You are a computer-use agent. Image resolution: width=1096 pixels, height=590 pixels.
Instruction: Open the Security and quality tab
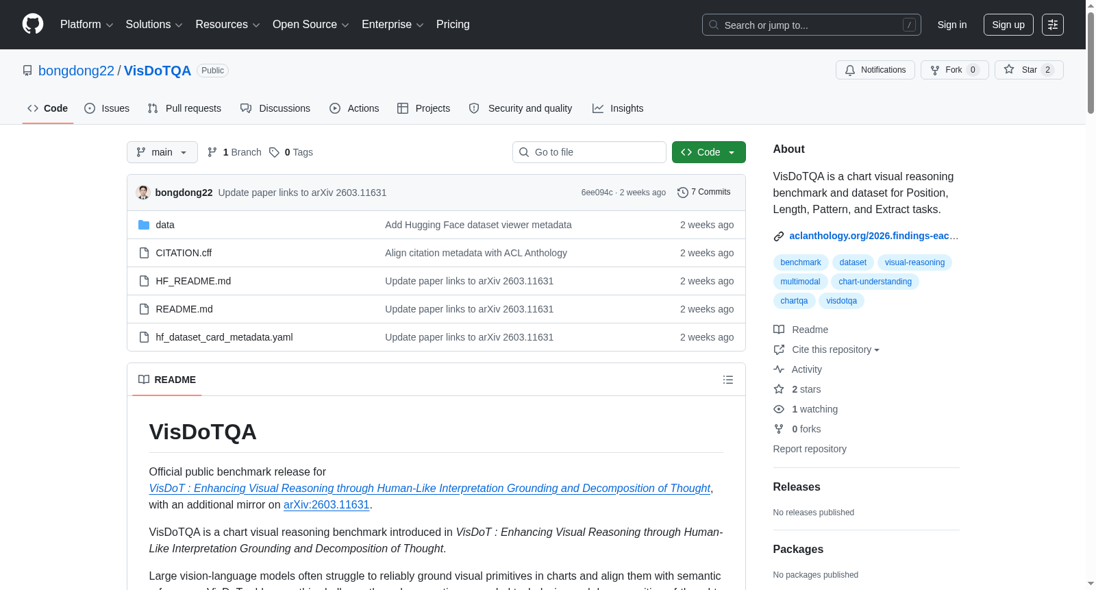pos(521,108)
